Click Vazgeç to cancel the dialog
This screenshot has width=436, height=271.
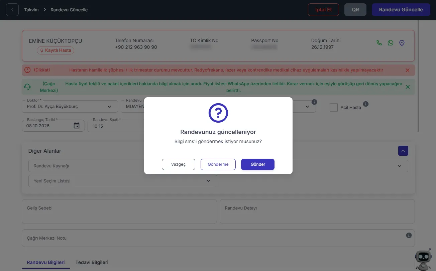(x=178, y=164)
